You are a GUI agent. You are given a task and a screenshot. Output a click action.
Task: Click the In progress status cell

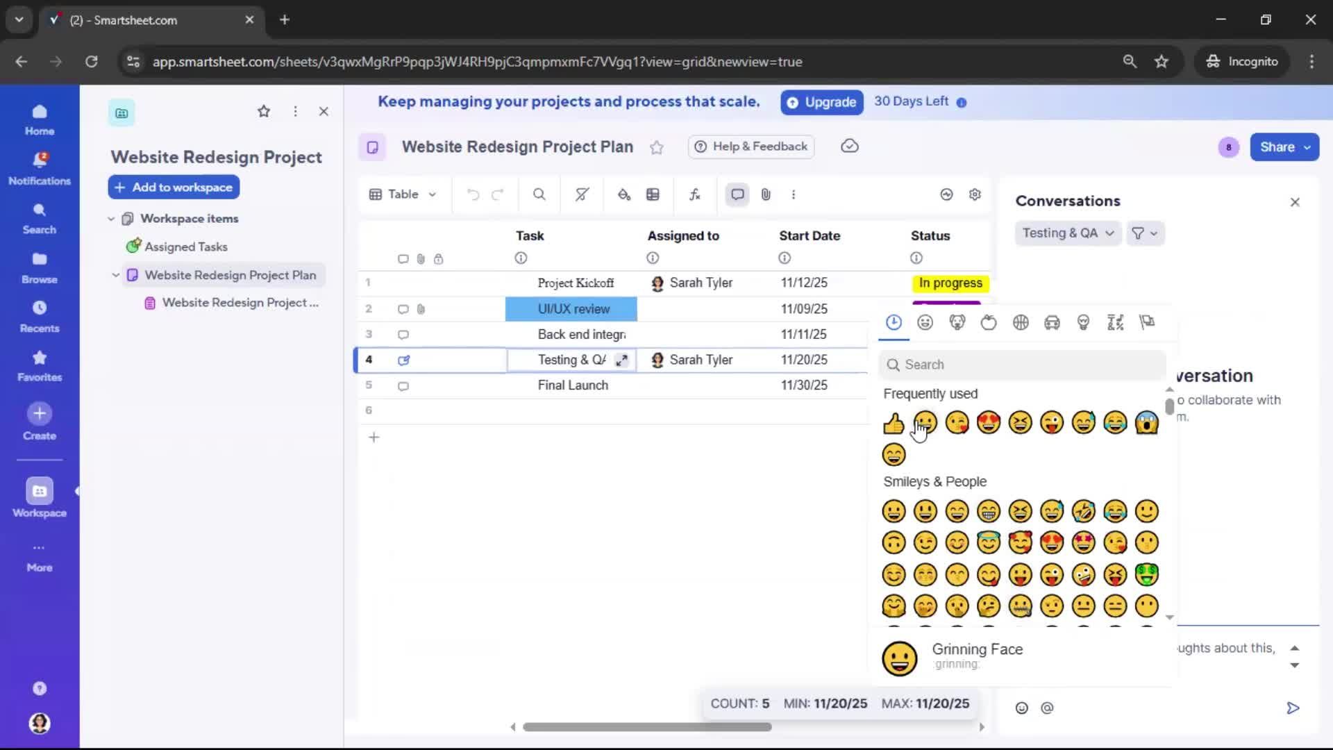(x=949, y=283)
